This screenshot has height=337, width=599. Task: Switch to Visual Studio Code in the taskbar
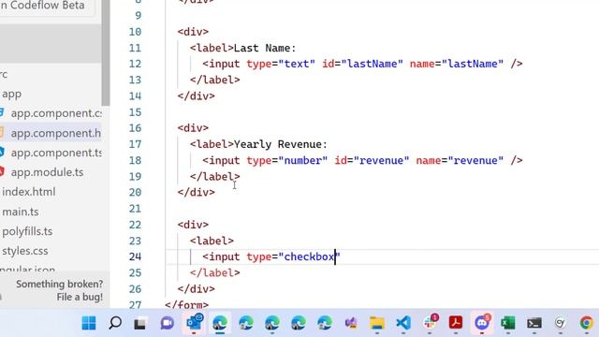click(403, 323)
